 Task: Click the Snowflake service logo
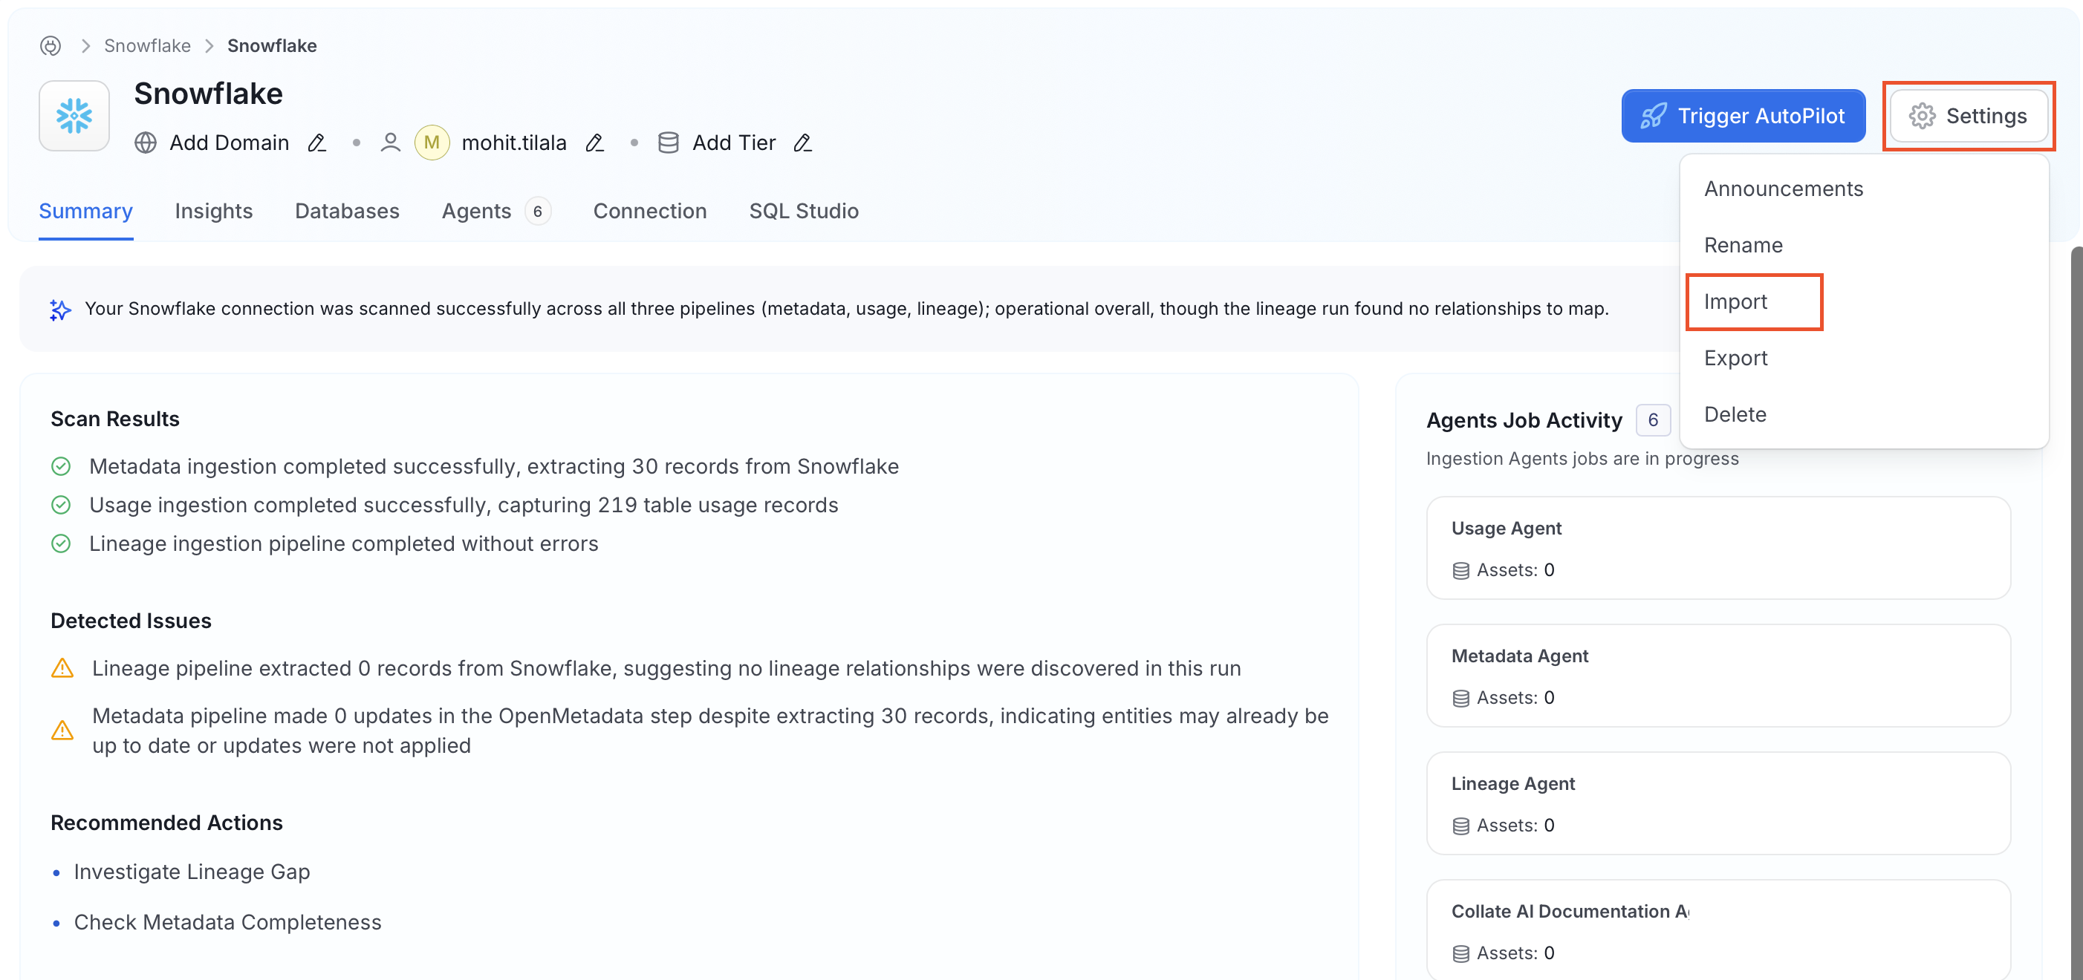click(74, 116)
